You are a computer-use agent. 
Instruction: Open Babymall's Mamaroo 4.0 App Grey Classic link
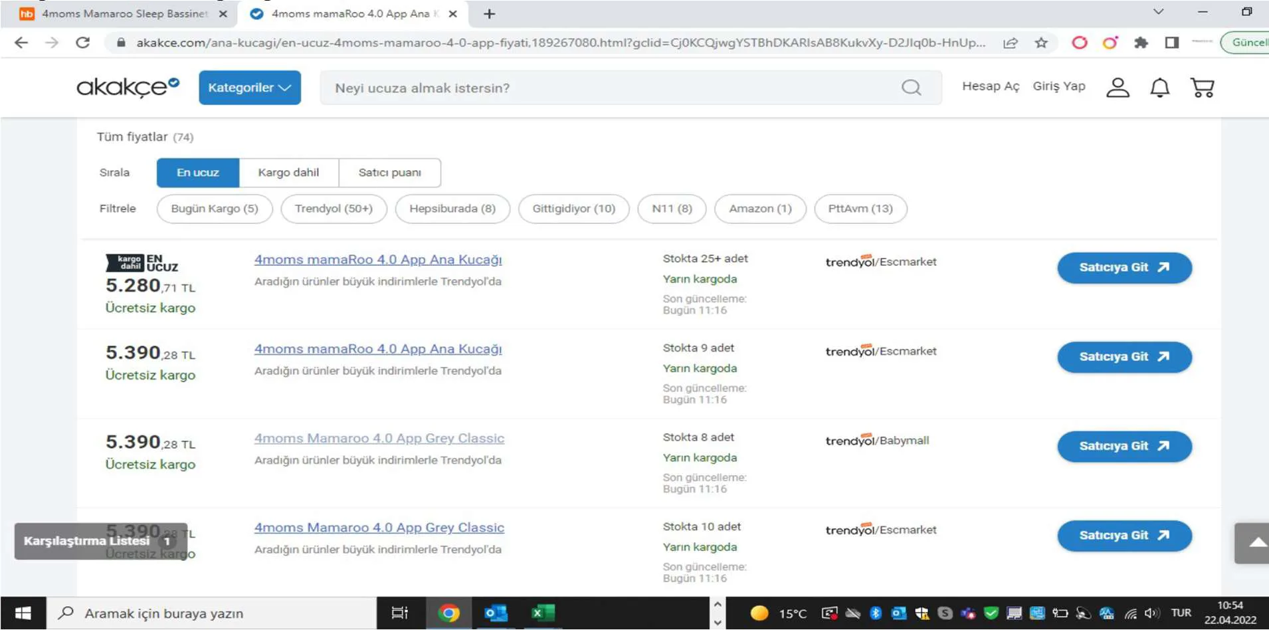point(379,439)
